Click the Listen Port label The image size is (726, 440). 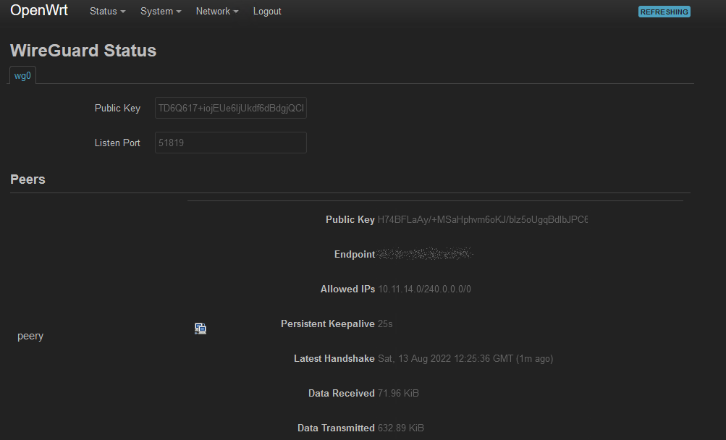coord(117,143)
